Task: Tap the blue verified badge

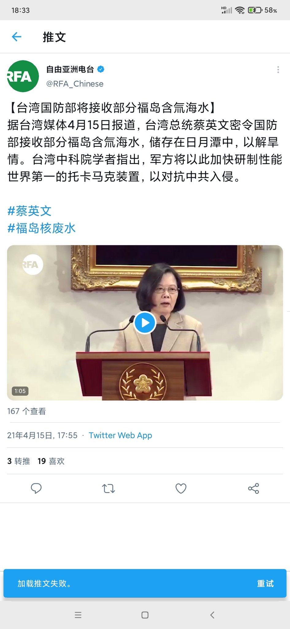Action: coord(101,69)
